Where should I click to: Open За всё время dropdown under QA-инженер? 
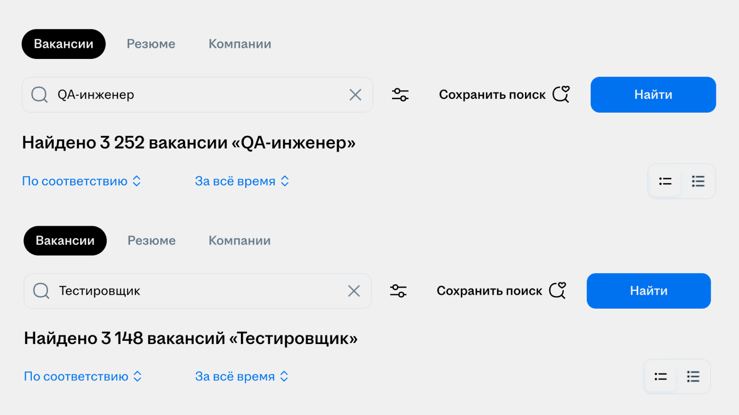tap(242, 181)
